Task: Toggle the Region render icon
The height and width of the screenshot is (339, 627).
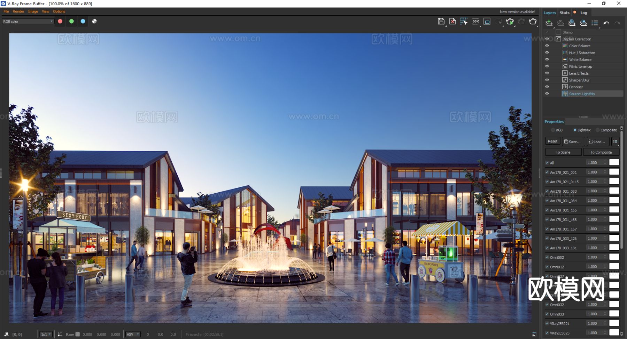Action: (487, 21)
